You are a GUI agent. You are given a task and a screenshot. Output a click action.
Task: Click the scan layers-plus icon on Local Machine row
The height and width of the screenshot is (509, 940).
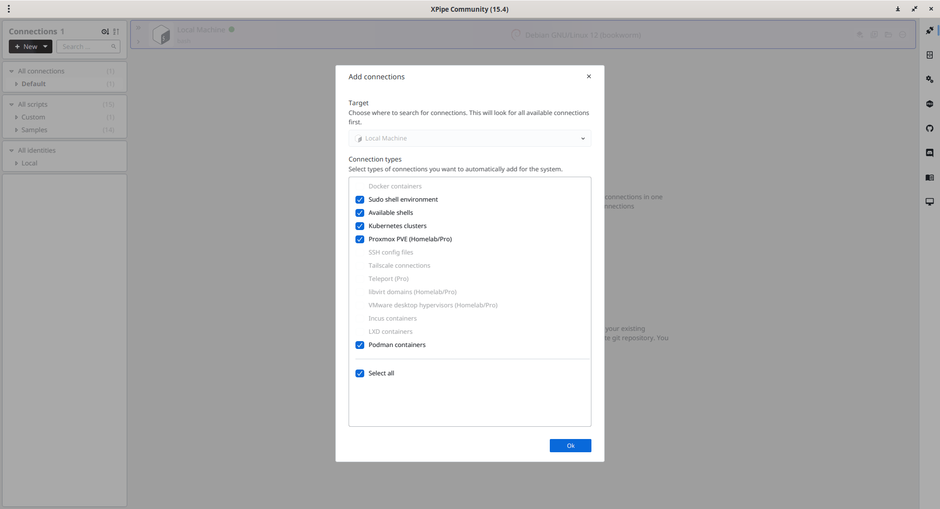point(859,35)
